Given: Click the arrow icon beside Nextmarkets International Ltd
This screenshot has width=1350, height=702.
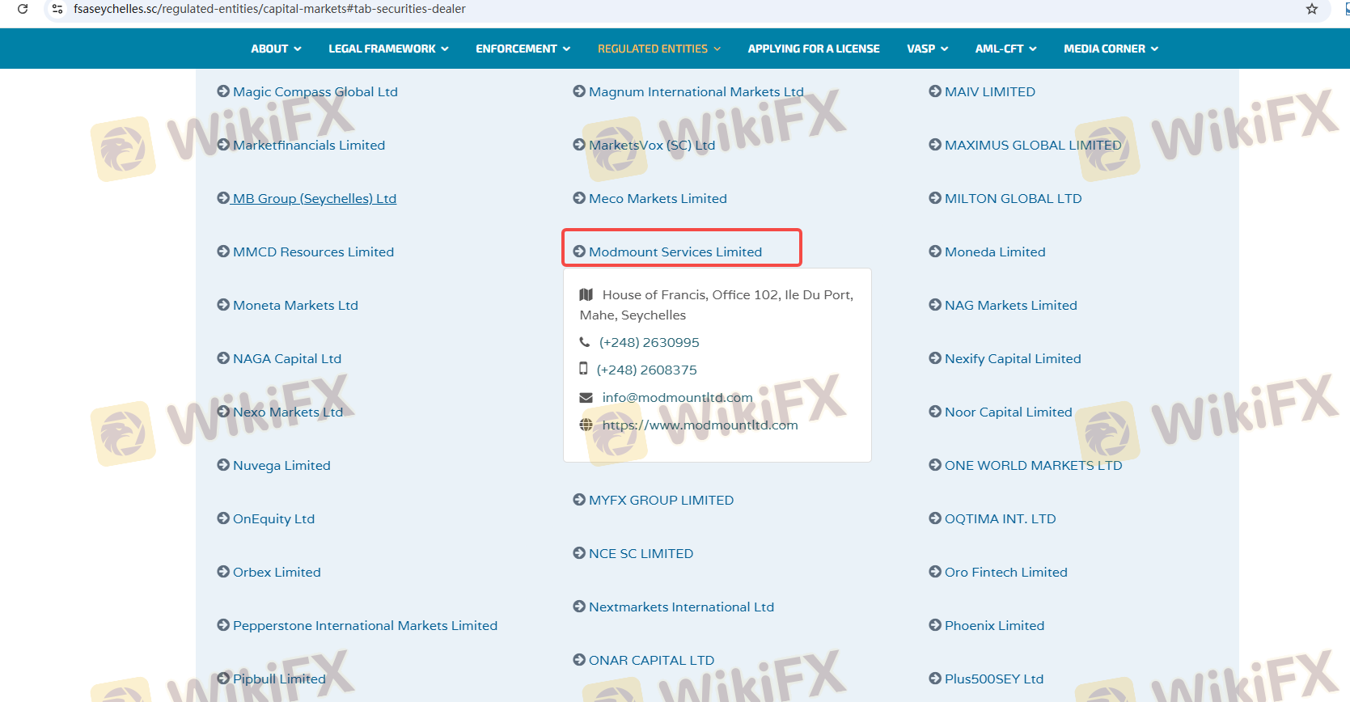Looking at the screenshot, I should coord(579,607).
